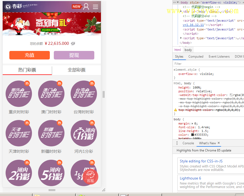
Task: Expand the div id="body" node
Action: pyautogui.click(x=181, y=11)
